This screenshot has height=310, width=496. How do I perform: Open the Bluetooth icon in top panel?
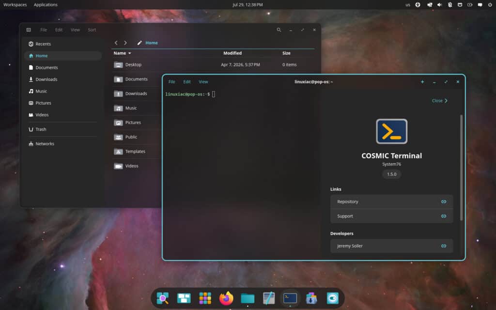[450, 5]
